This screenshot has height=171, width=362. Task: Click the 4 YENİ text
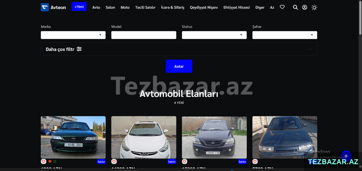179,103
